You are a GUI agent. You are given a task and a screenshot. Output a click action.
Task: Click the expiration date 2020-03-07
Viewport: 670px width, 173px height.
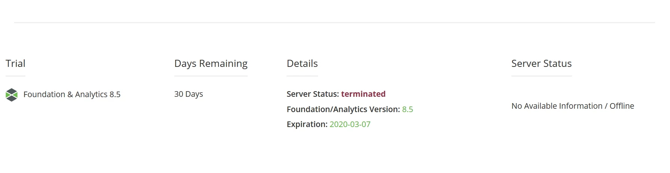click(350, 124)
